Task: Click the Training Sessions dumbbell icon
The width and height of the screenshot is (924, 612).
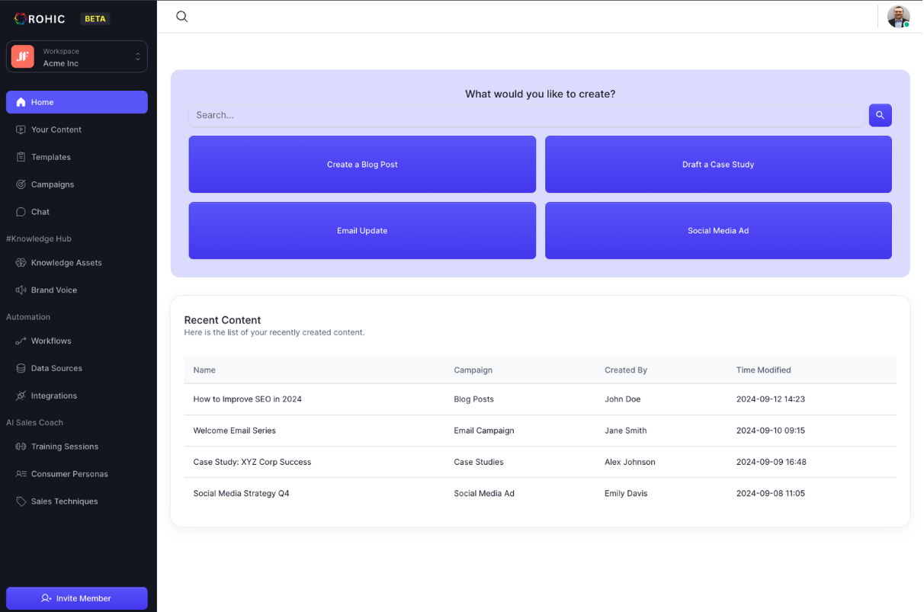Action: pos(21,447)
